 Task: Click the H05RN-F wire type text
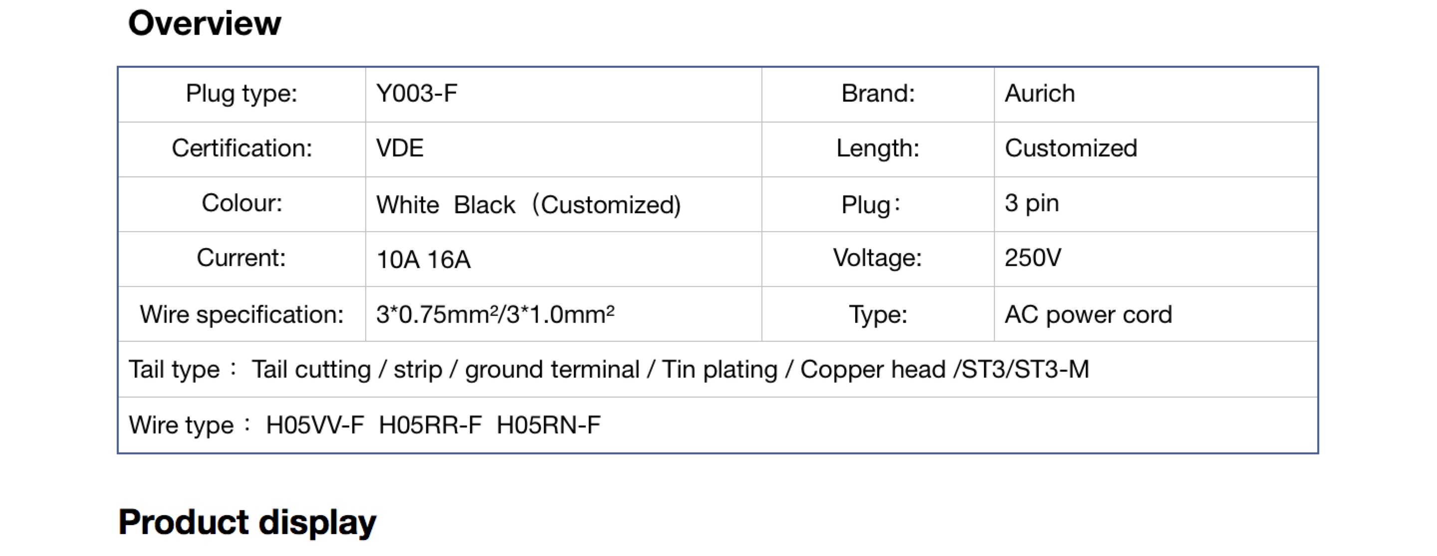pyautogui.click(x=548, y=425)
